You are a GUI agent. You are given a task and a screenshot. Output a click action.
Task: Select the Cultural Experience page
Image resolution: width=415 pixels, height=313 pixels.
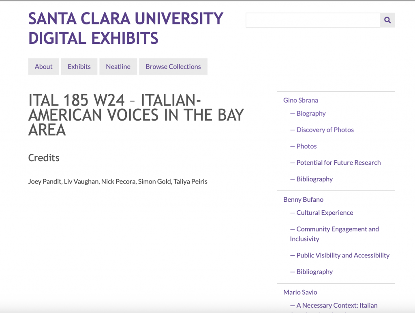[x=321, y=213]
